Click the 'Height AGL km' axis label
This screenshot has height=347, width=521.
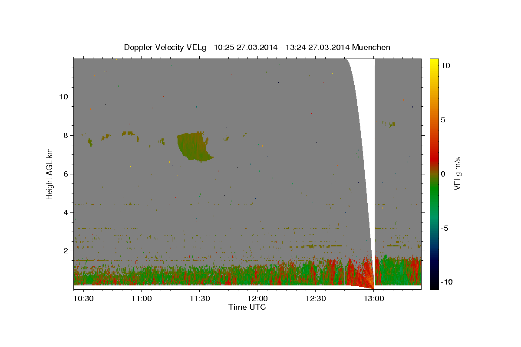click(x=50, y=173)
